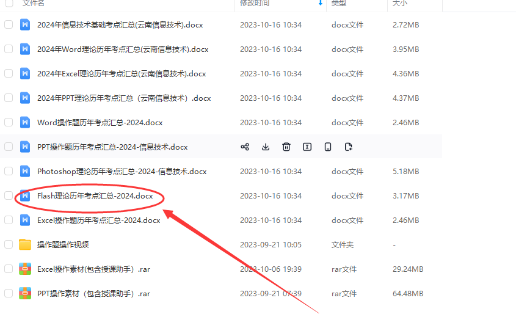Viewport: 516px width, 328px height.
Task: Tick checkbox for 2024年信息技术基础考点汇总
Action: 9,24
